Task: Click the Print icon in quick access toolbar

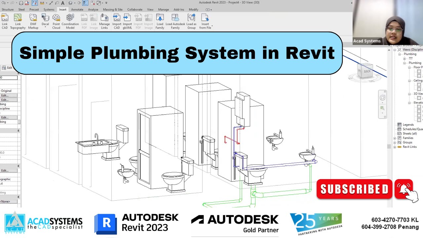Action: [x=21, y=3]
